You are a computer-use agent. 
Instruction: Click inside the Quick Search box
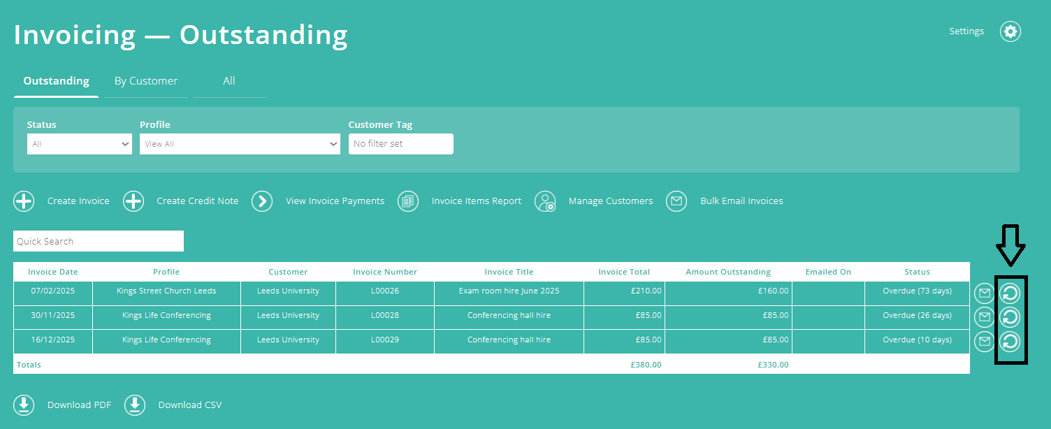coord(98,241)
